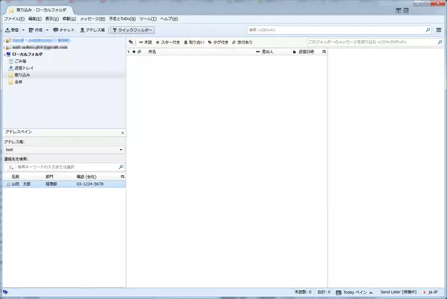Click the Today ペイン button in status bar

pos(354,292)
